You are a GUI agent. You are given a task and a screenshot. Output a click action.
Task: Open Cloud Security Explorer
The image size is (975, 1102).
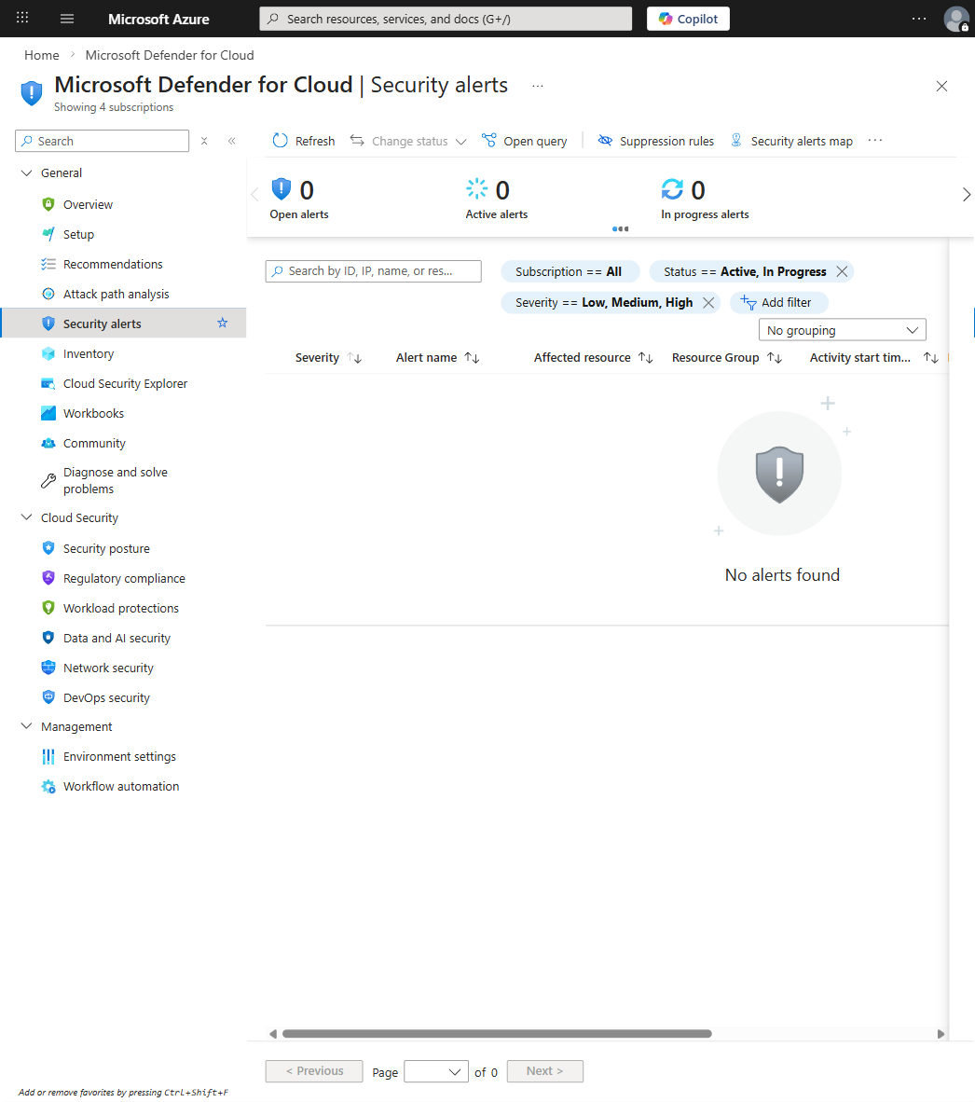click(123, 384)
